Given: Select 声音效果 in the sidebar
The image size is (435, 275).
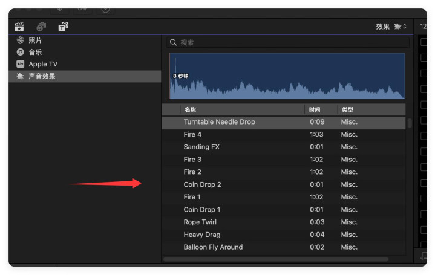Looking at the screenshot, I should point(85,76).
